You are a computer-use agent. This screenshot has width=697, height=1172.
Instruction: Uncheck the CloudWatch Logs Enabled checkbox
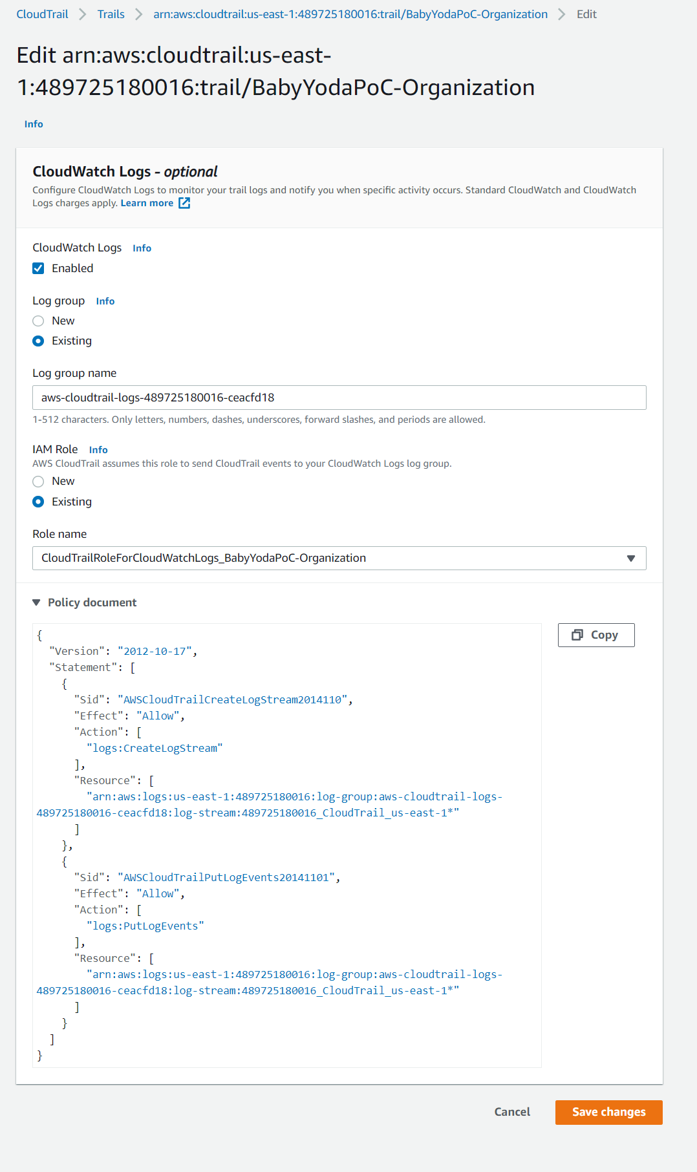point(38,268)
